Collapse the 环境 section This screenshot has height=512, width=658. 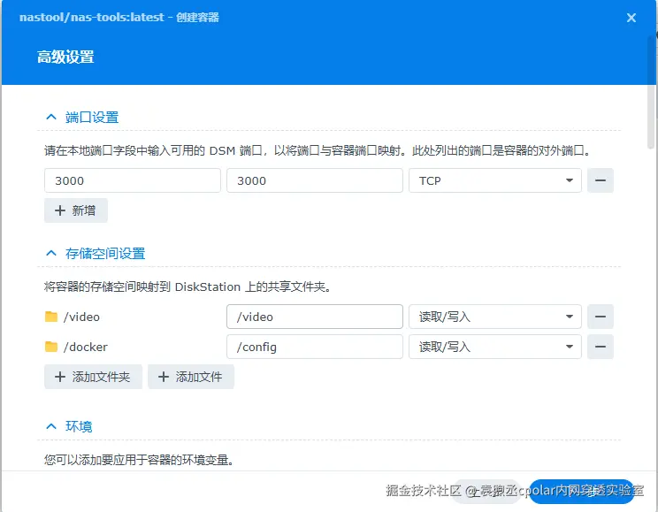click(51, 426)
